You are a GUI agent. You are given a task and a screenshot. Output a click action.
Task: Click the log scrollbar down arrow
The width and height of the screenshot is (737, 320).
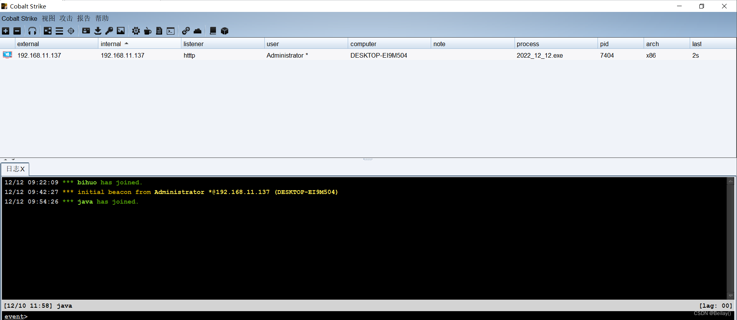point(730,295)
